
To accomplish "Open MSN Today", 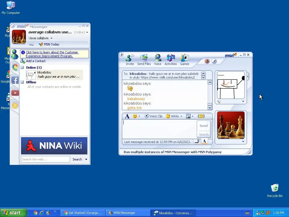I will pos(49,44).
